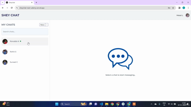Open the OneDrive cloud tray icon
Image resolution: width=191 pixels, height=107 pixels.
click(x=155, y=104)
